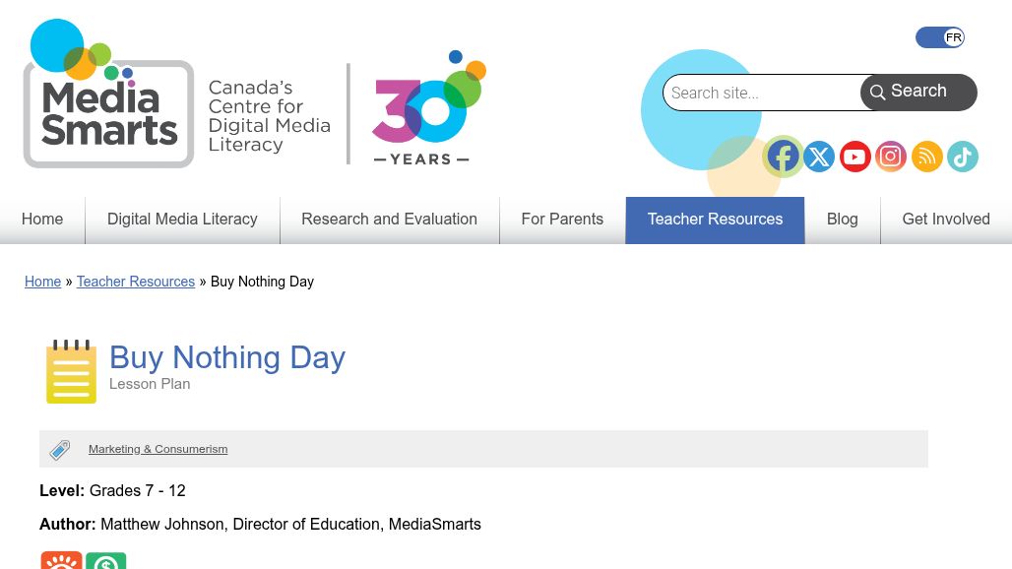Click the Teacher Resources breadcrumb link
This screenshot has width=1012, height=569.
pos(136,282)
